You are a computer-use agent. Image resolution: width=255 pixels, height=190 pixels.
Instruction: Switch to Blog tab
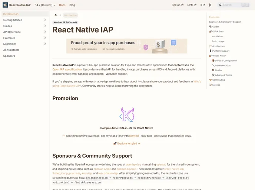72,5
